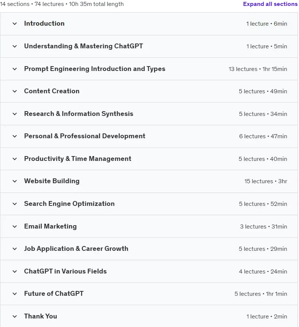
Task: Click the Email Marketing section title
Action: tap(50, 226)
